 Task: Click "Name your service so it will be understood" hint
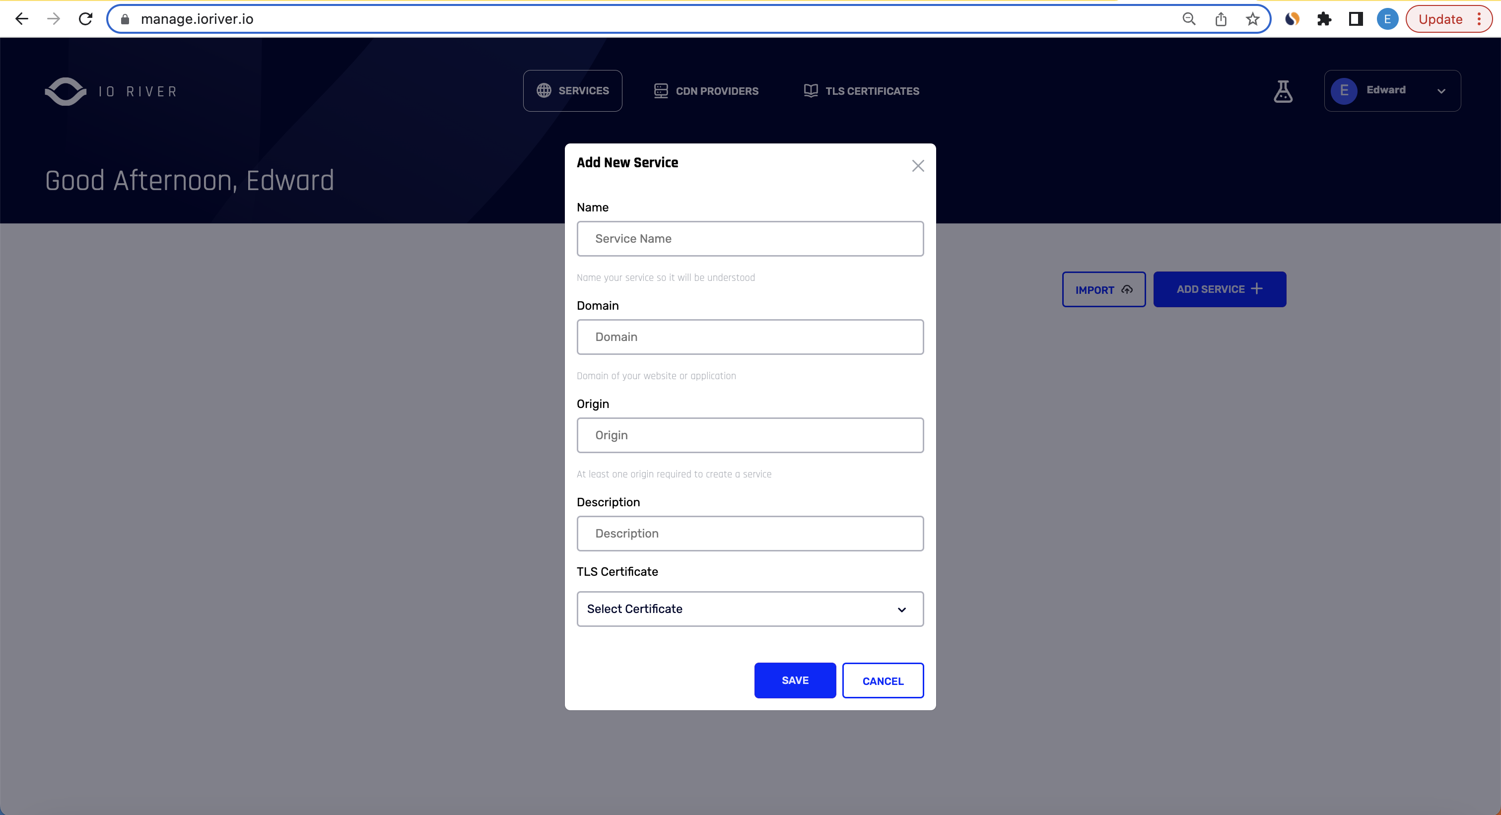(666, 278)
